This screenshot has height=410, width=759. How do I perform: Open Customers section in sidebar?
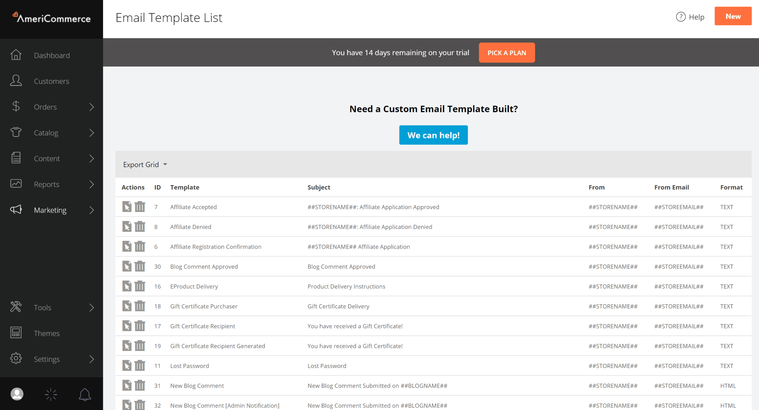pos(51,81)
